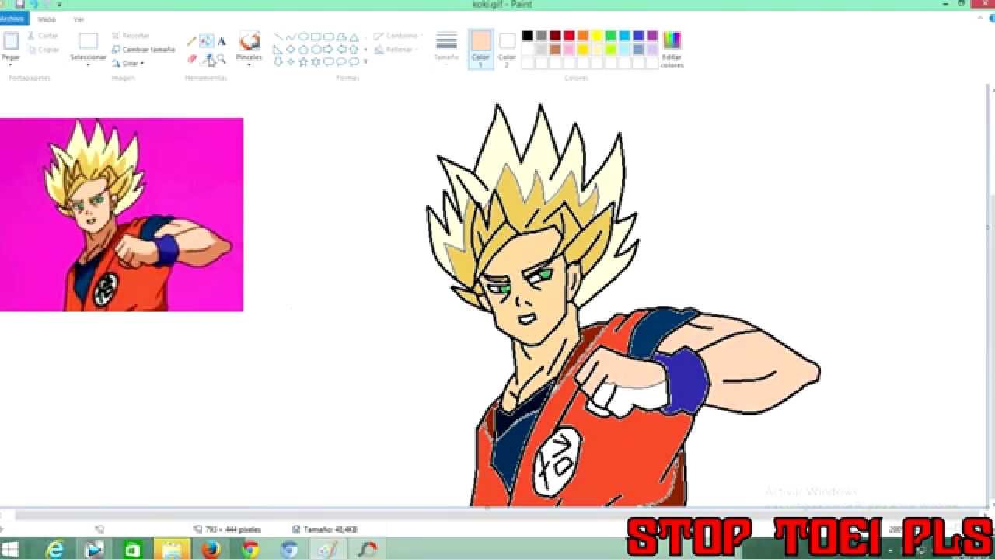Screen dimensions: 995x559
Task: Choose the Left arrow shape
Action: click(341, 49)
